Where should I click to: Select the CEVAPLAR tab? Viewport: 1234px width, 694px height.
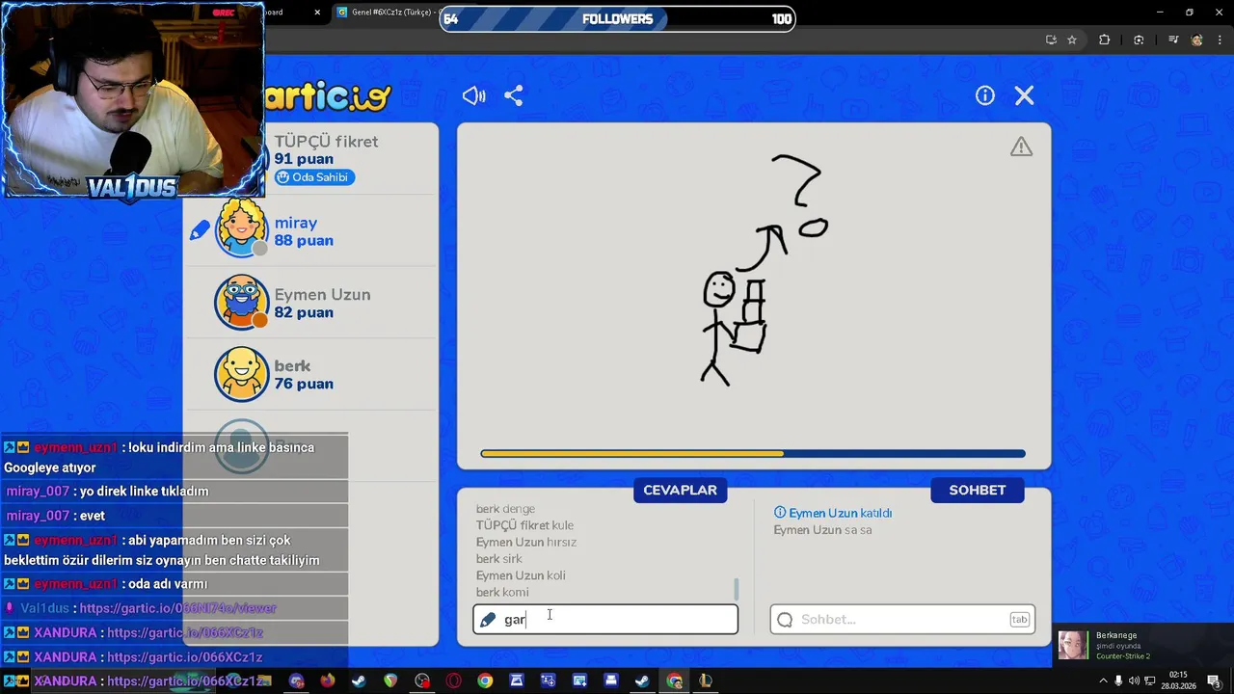click(680, 490)
